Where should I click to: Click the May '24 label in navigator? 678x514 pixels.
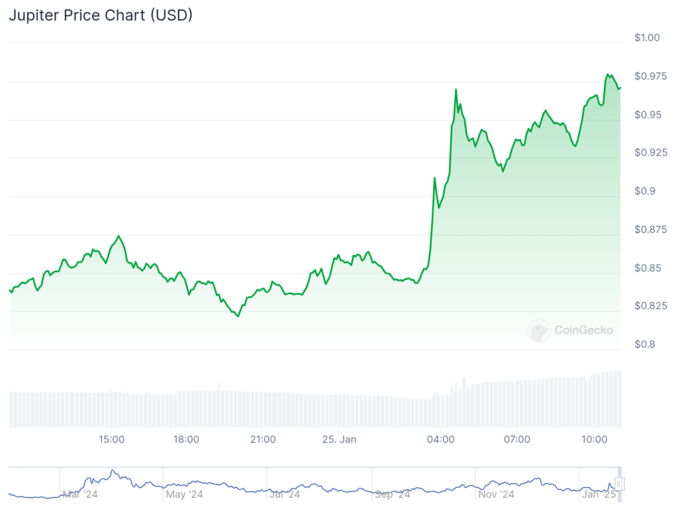[185, 494]
